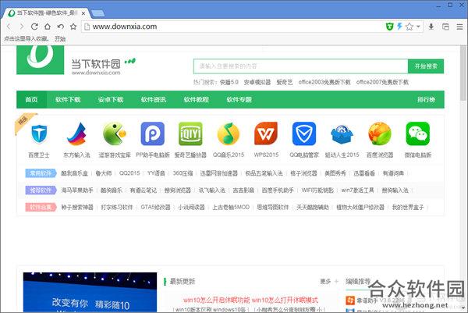Click the 更多 link beside 最新更新
Viewport: 468px width, 313px height.
(325, 281)
